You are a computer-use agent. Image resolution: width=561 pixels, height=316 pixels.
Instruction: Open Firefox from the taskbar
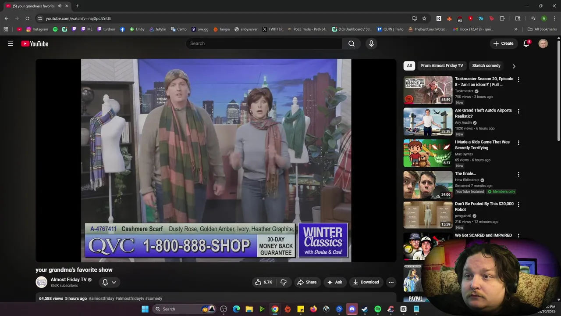pos(313,309)
